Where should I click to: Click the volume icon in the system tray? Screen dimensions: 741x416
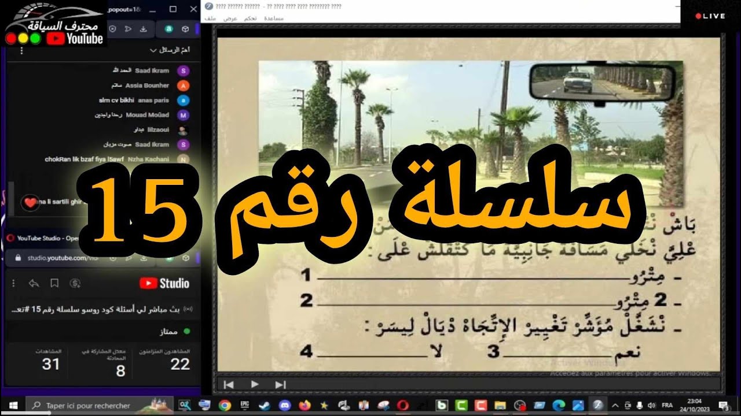point(652,406)
